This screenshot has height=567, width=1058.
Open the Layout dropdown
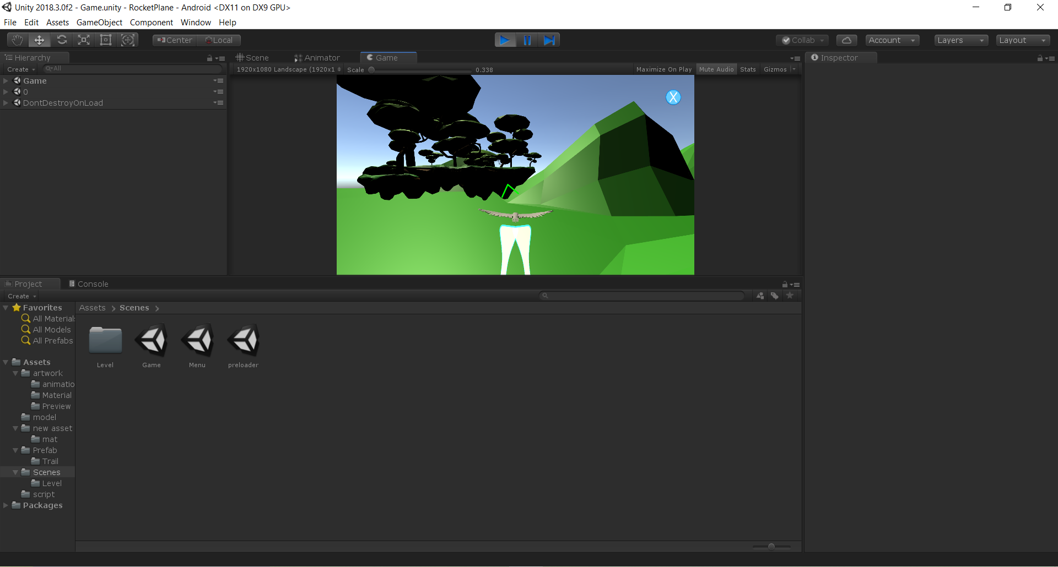(1022, 40)
